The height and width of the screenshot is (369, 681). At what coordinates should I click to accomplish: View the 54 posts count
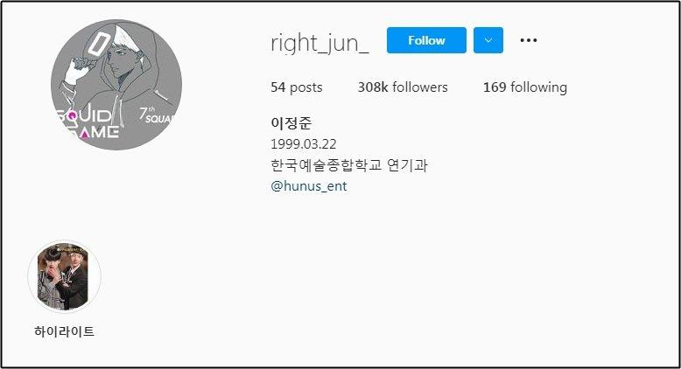coord(297,87)
